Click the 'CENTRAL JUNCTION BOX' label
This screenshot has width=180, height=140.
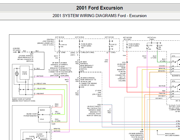pyautogui.click(x=48, y=40)
